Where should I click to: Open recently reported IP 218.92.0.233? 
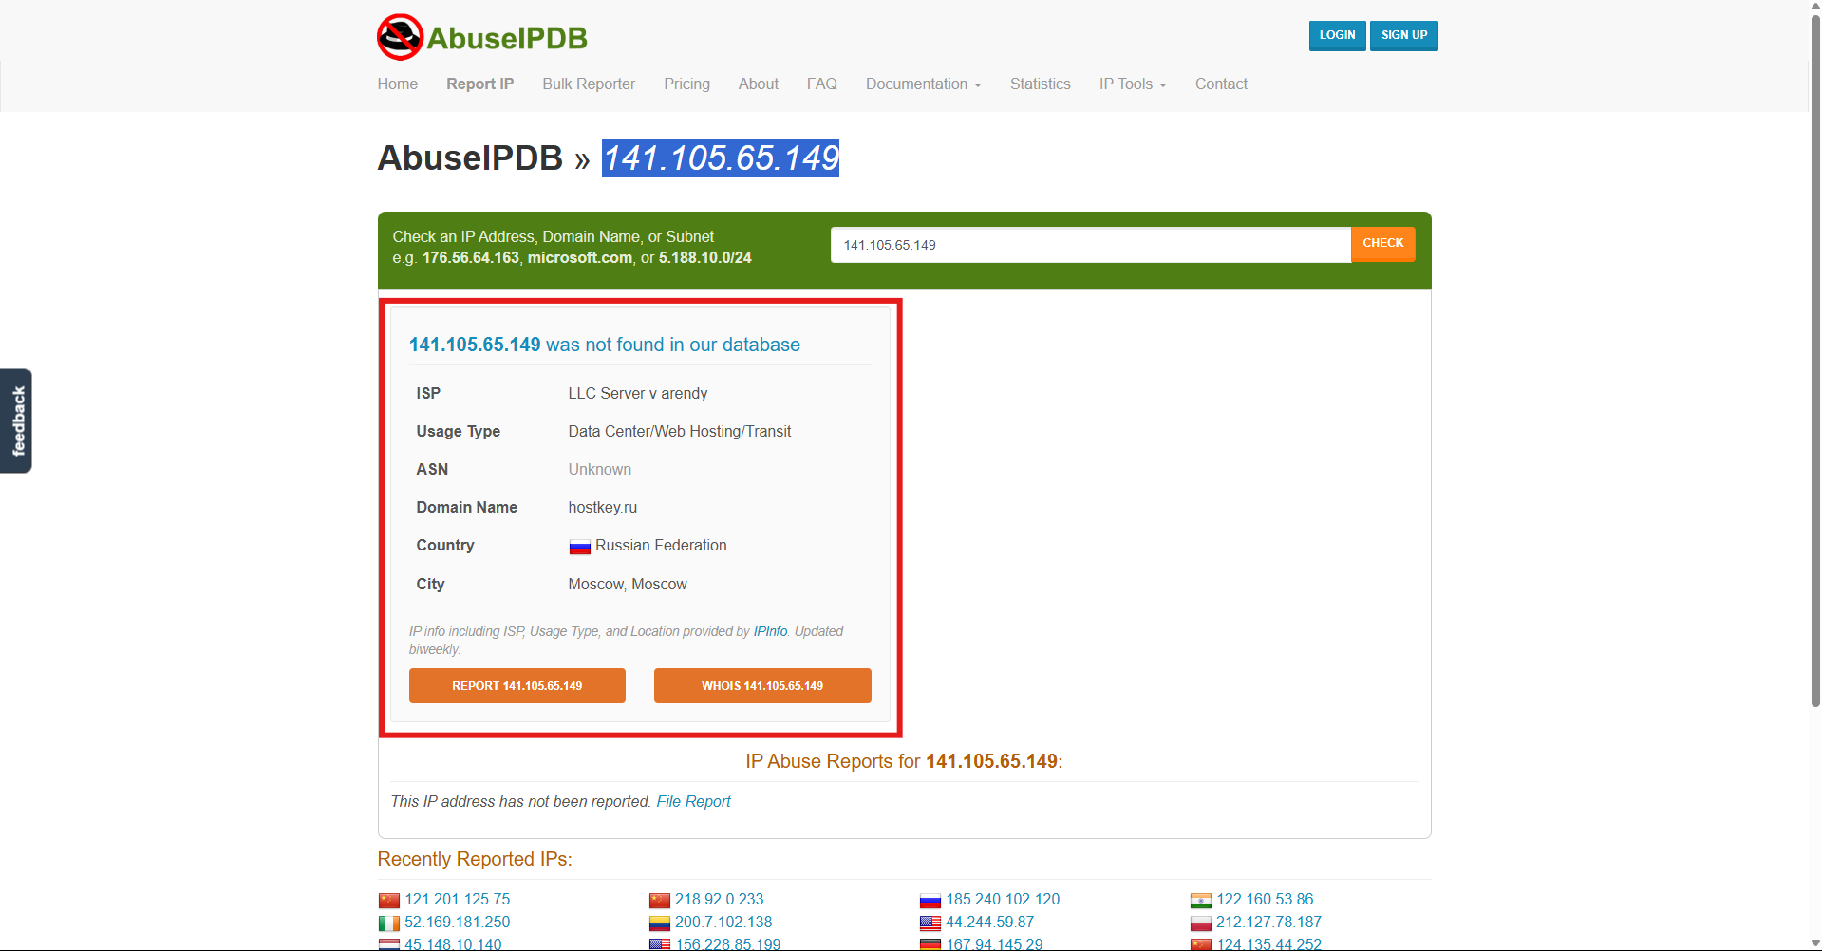(719, 899)
